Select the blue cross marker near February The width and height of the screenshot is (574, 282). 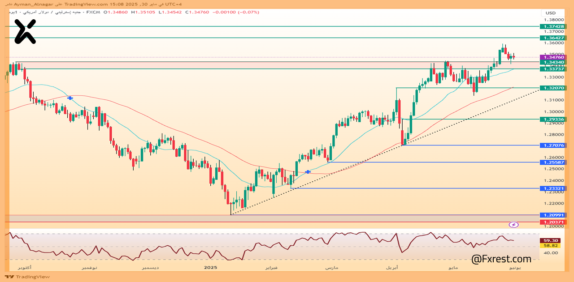click(308, 172)
